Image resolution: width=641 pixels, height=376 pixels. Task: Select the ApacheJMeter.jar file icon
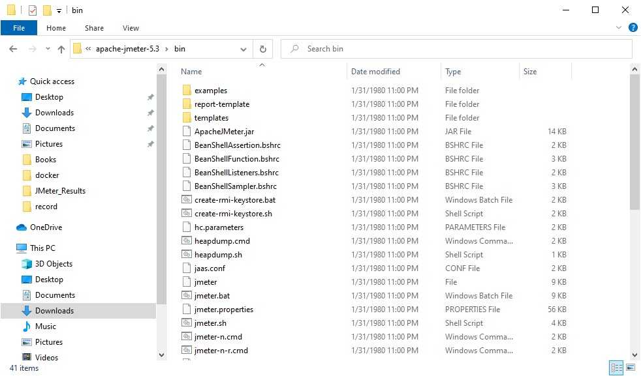click(x=186, y=132)
